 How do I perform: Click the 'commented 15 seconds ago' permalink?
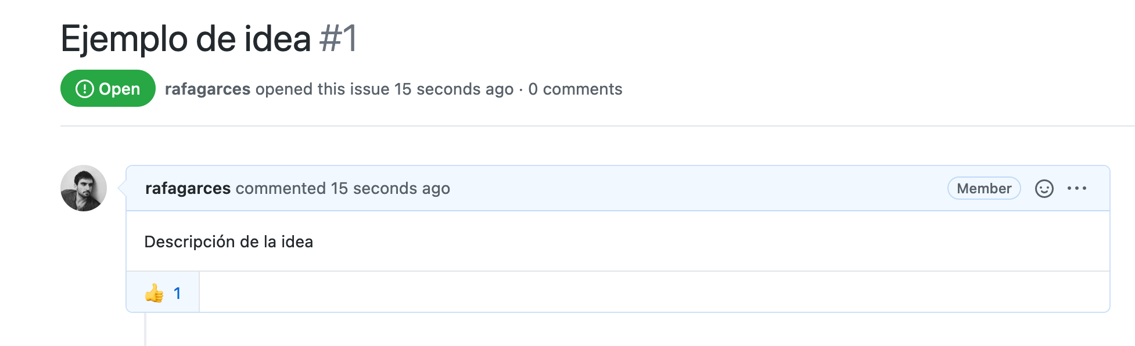pyautogui.click(x=342, y=188)
